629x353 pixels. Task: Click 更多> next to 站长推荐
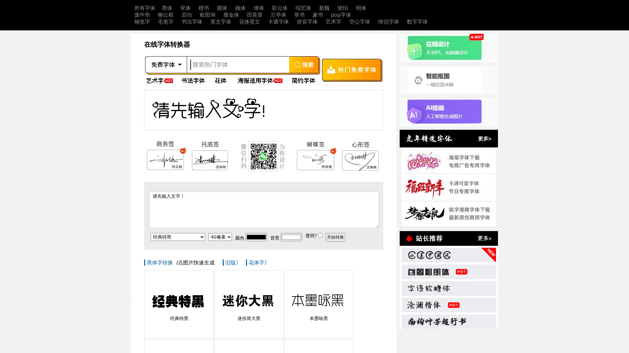[x=485, y=238]
